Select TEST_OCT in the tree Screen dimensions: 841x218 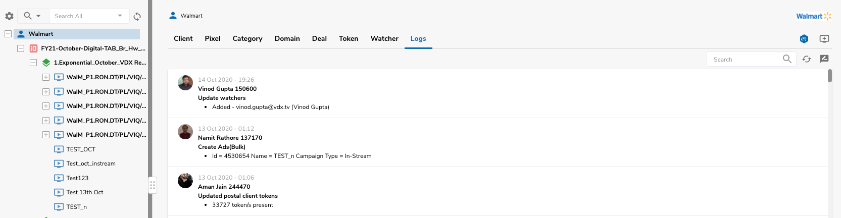click(x=81, y=149)
